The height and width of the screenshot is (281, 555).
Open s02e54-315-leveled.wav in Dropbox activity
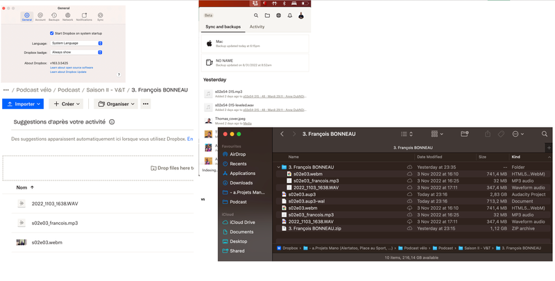click(x=234, y=105)
